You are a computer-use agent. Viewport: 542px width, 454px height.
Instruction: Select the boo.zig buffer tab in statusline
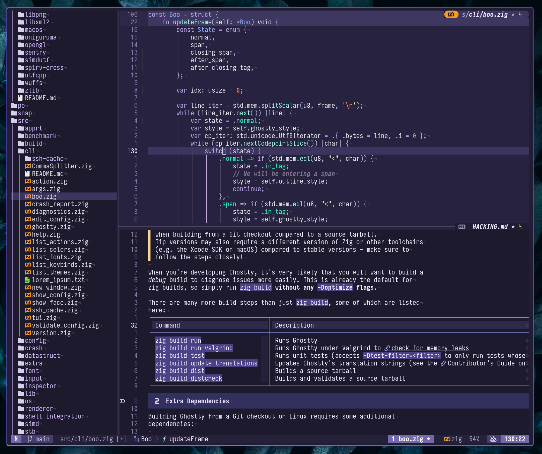click(410, 439)
